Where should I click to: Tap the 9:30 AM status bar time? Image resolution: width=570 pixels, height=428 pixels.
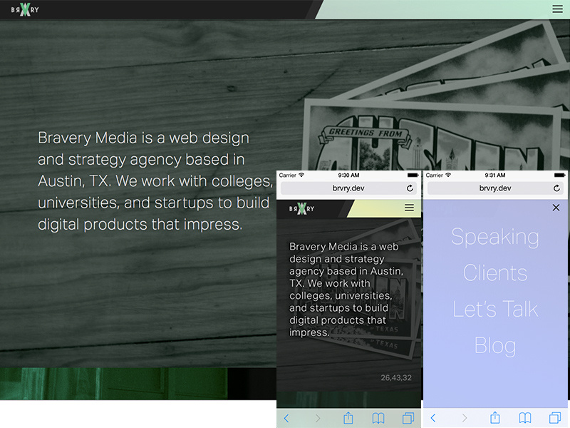pos(348,175)
